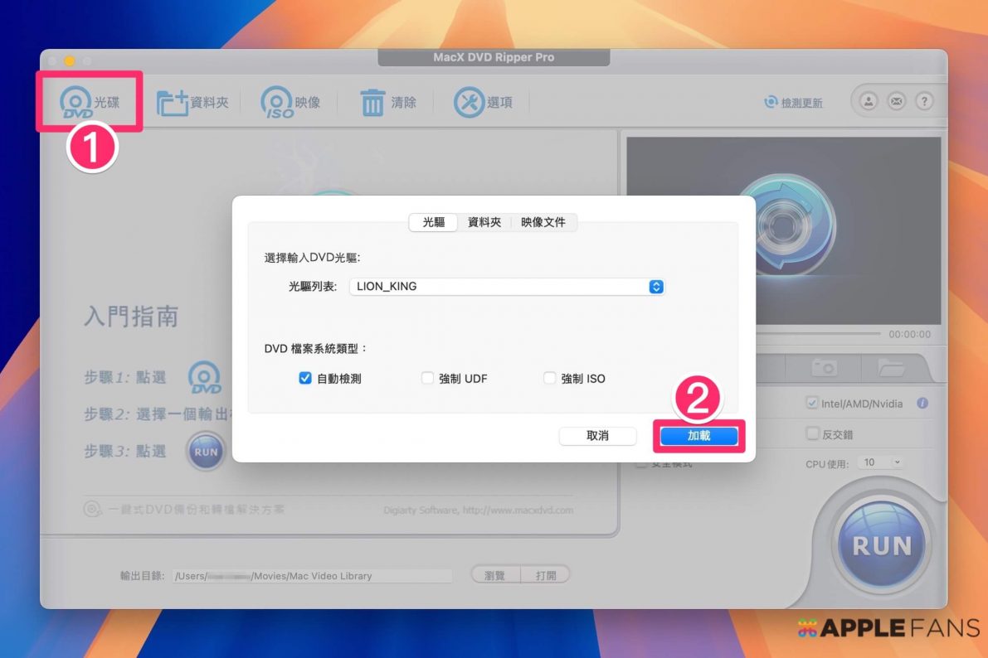
Task: Open 選項 options wrench icon
Action: tap(469, 104)
